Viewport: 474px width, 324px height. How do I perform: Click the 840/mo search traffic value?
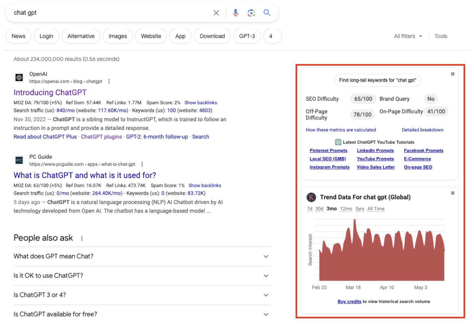pos(66,110)
